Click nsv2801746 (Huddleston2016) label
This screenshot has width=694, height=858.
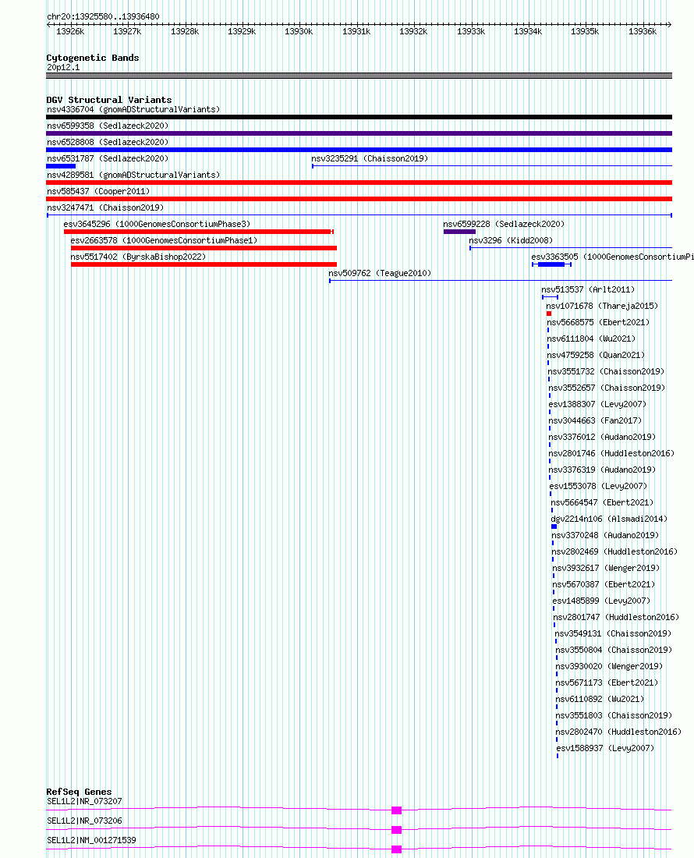[x=611, y=454]
